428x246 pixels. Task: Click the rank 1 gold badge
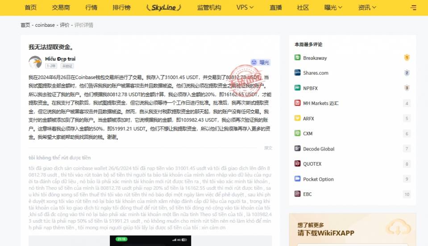[407, 58]
